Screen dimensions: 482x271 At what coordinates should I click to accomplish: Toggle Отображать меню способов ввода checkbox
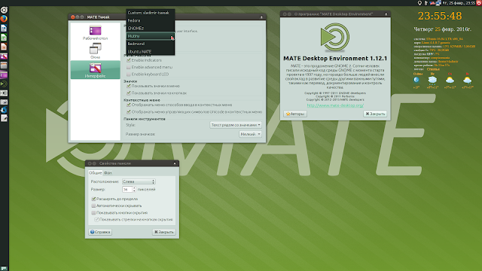click(x=129, y=105)
